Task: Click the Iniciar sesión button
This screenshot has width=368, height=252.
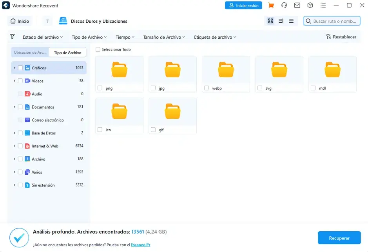Action: [243, 5]
